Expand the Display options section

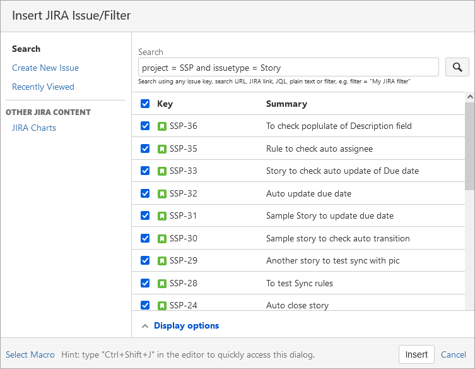[x=186, y=326]
